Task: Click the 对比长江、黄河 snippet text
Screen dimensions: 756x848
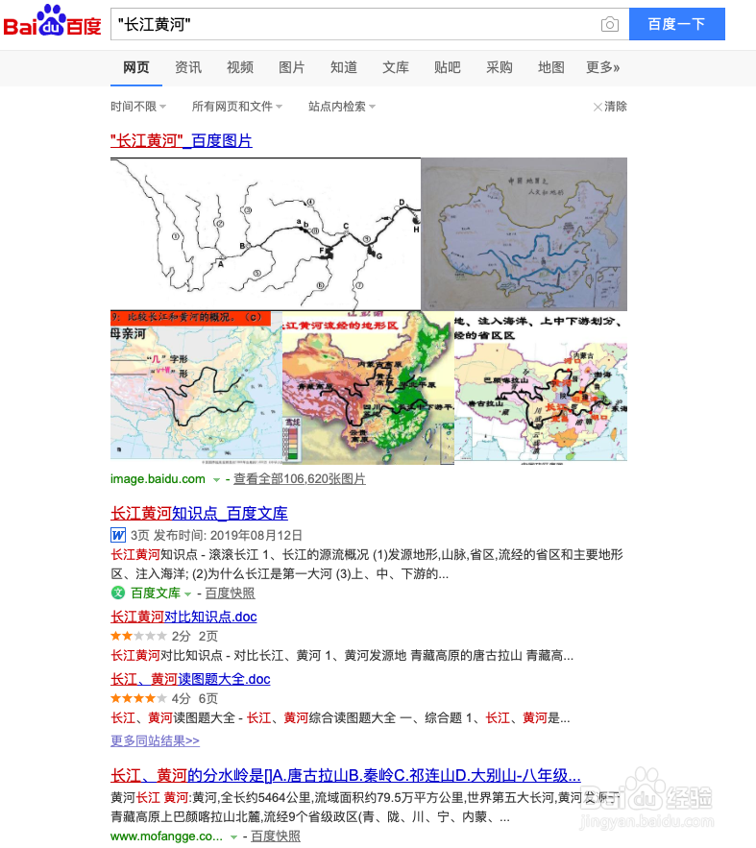Action: tap(342, 656)
